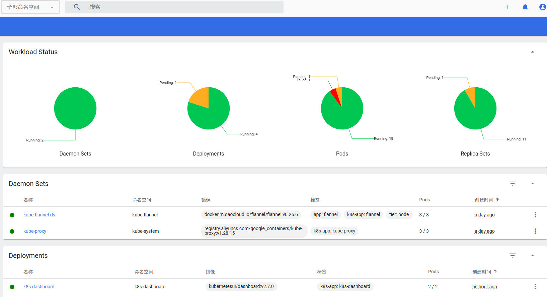Click the 'Running: 18' Pods chart label
547x297 pixels.
(x=384, y=138)
